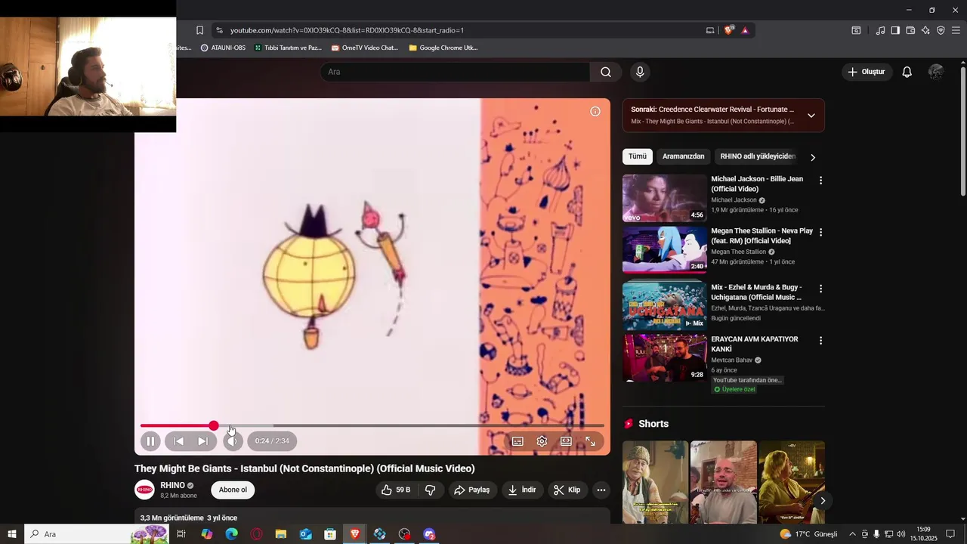The width and height of the screenshot is (967, 544).
Task: Share the video via Paylaş
Action: (471, 490)
